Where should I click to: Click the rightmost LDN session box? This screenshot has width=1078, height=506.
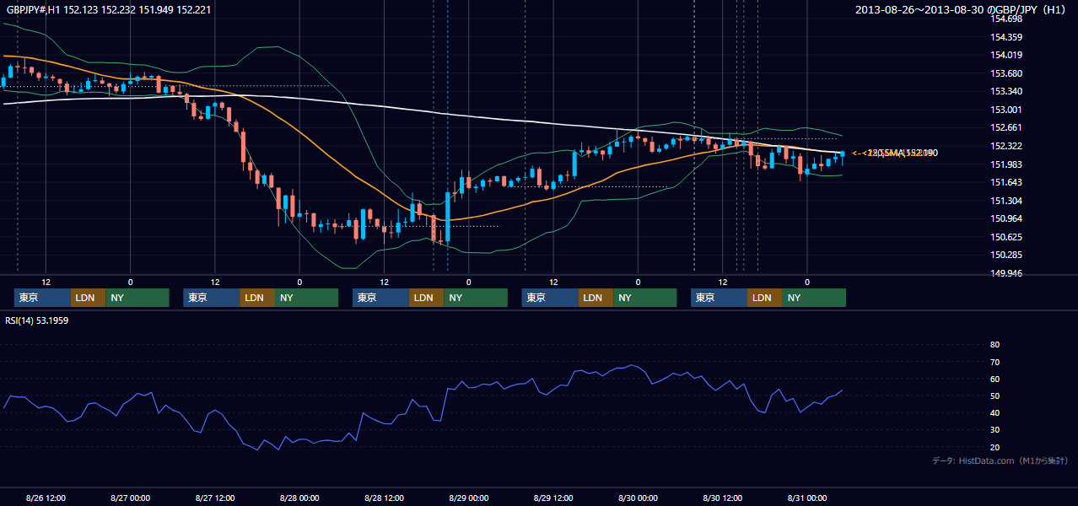764,298
